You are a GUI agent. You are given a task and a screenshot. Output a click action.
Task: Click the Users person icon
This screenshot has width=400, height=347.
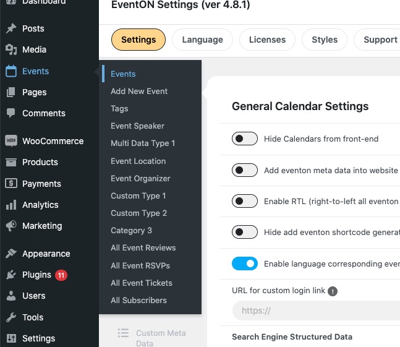point(11,296)
